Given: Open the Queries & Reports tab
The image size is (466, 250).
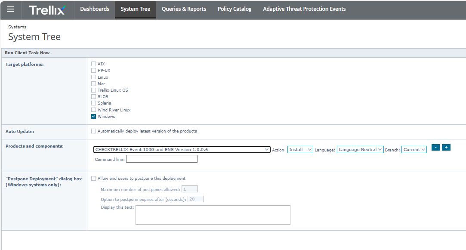Looking at the screenshot, I should [x=184, y=9].
